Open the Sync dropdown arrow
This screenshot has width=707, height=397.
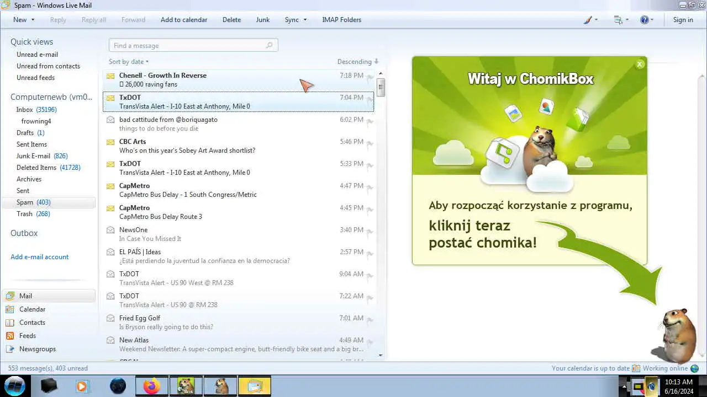point(304,20)
